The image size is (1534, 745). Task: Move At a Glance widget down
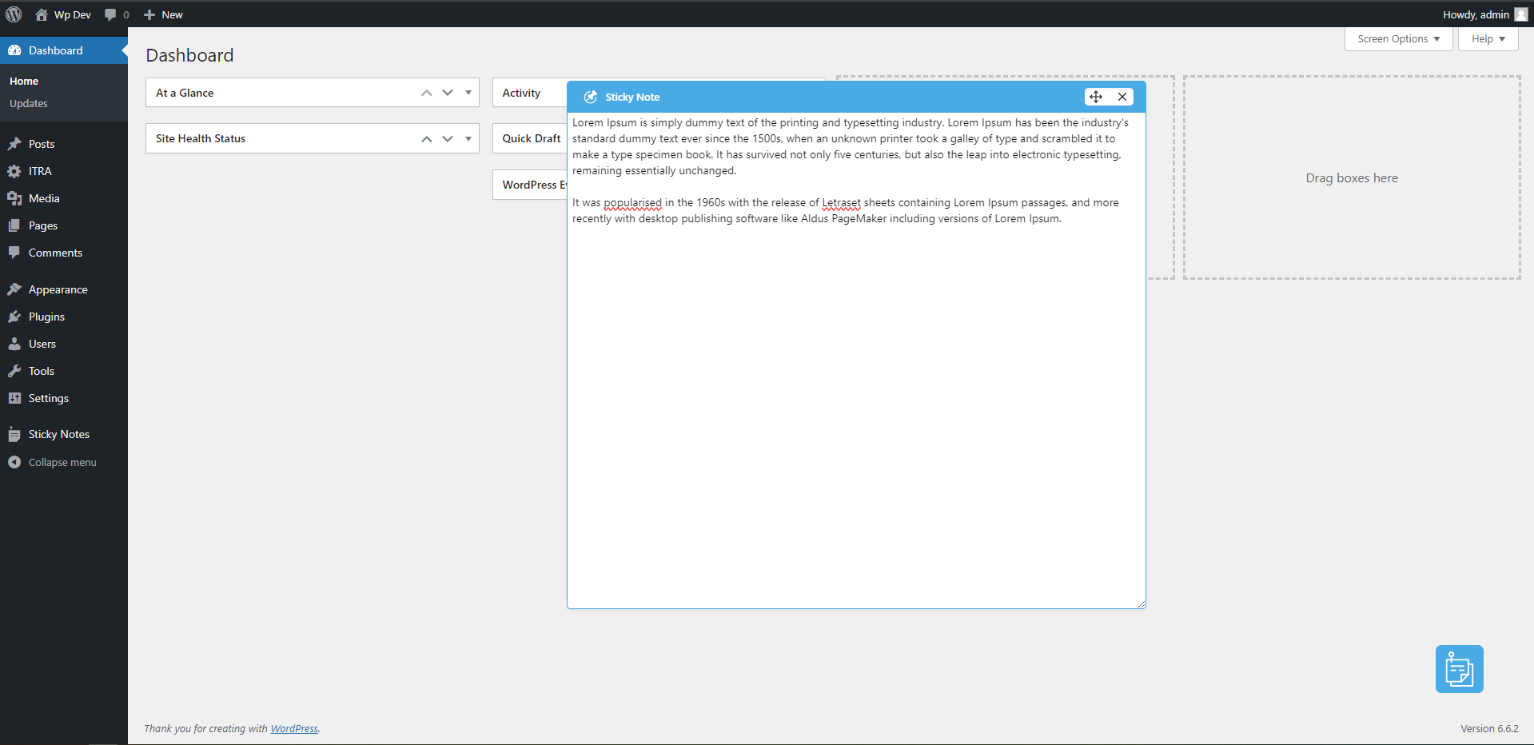pyautogui.click(x=448, y=93)
